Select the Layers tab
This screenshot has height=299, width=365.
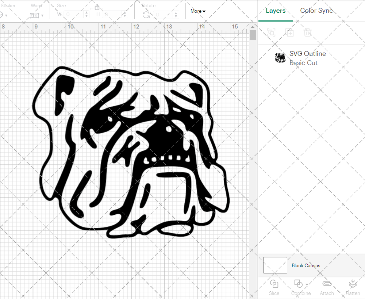pyautogui.click(x=276, y=11)
